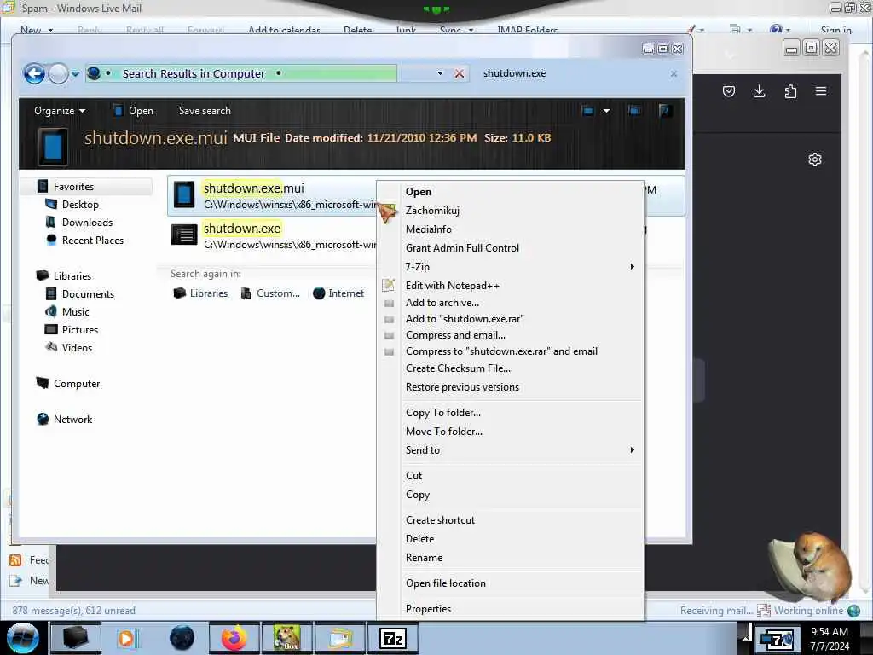This screenshot has height=655, width=873.
Task: Choose Move To folder...
Action: coord(511,431)
